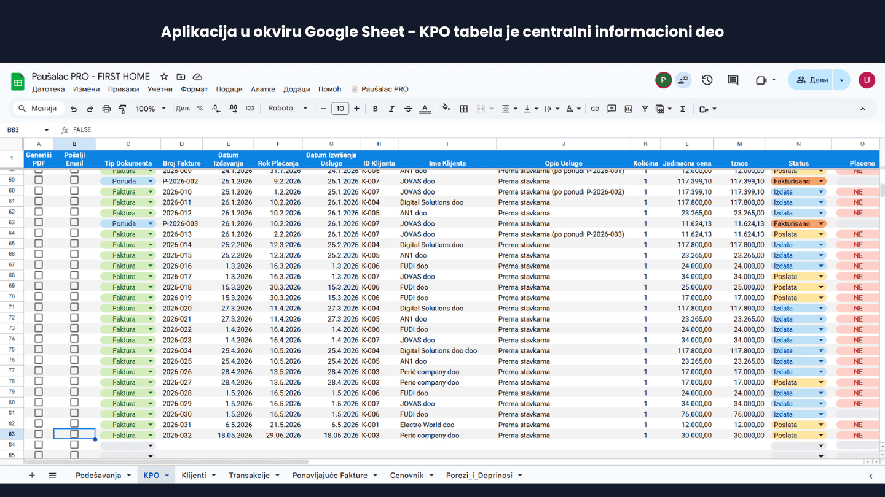Viewport: 885px width, 497px height.
Task: Star the Paušalac PRO document
Action: click(x=164, y=77)
